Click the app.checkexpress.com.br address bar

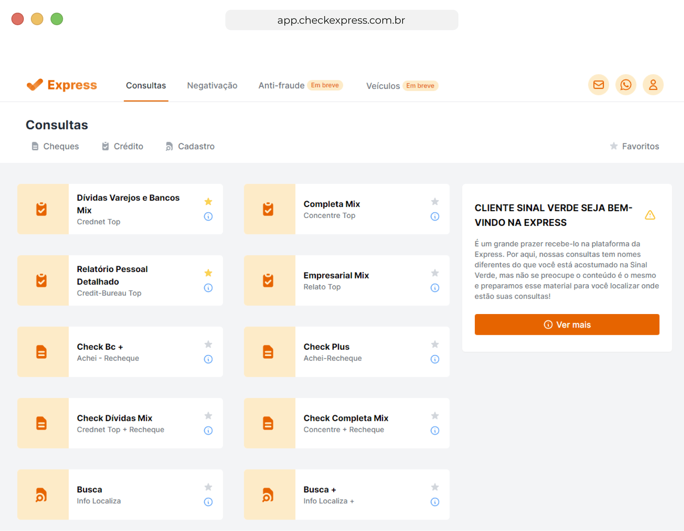tap(341, 20)
